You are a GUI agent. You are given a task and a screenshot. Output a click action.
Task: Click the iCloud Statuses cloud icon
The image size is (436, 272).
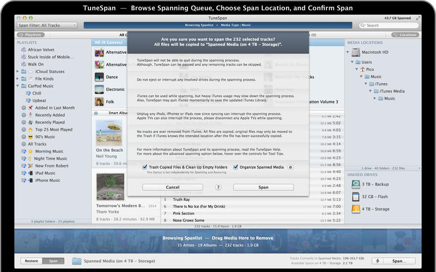tap(31, 72)
